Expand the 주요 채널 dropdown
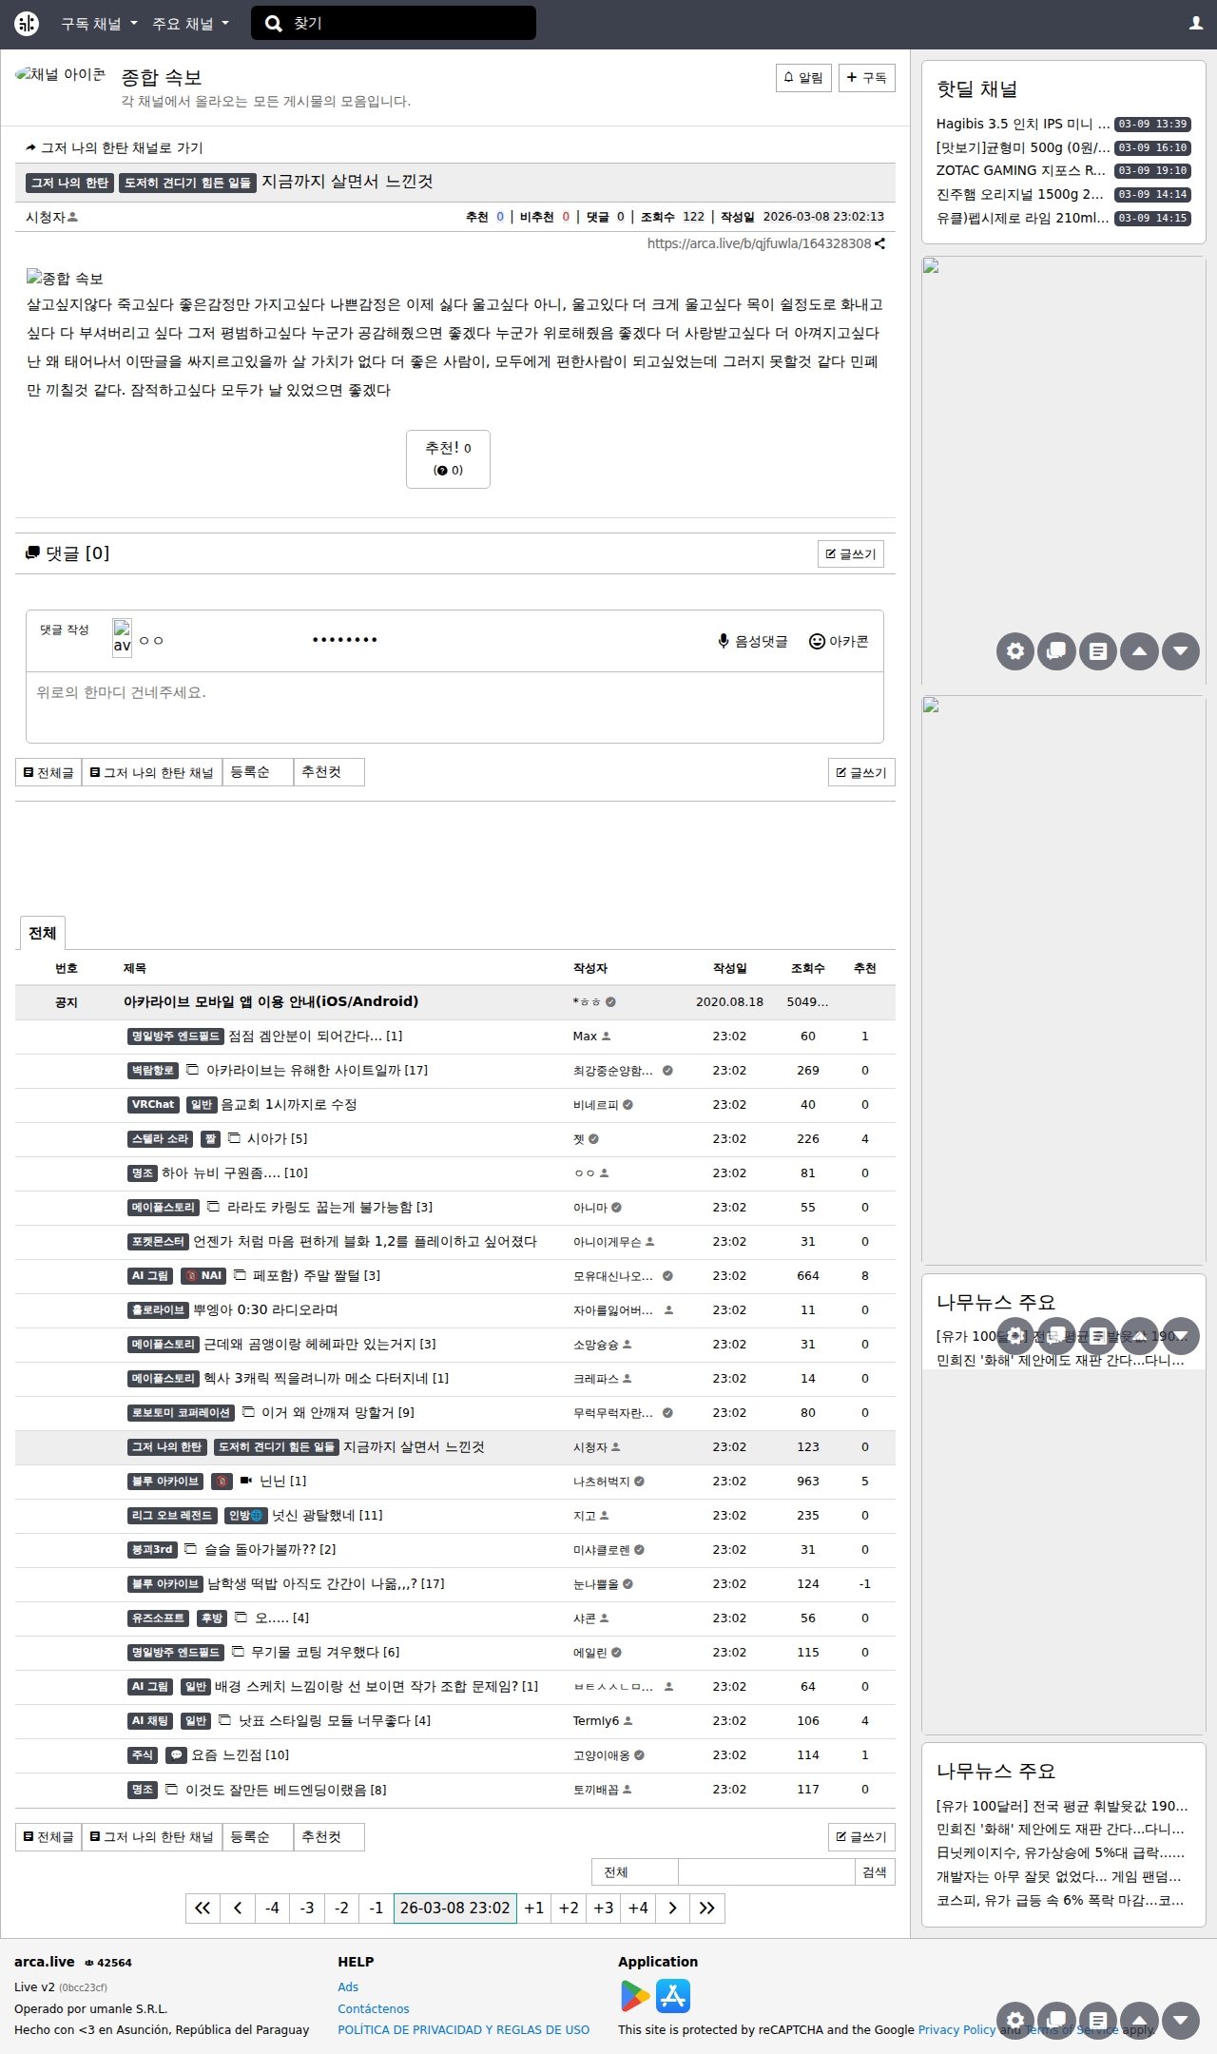 [x=190, y=24]
